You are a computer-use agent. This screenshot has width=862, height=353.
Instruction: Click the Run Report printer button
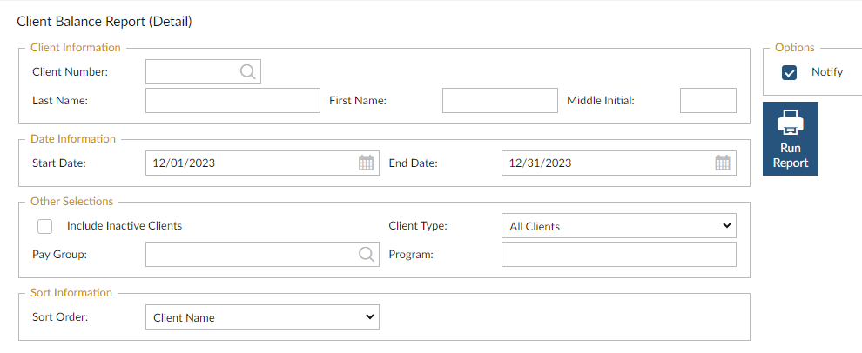click(790, 138)
